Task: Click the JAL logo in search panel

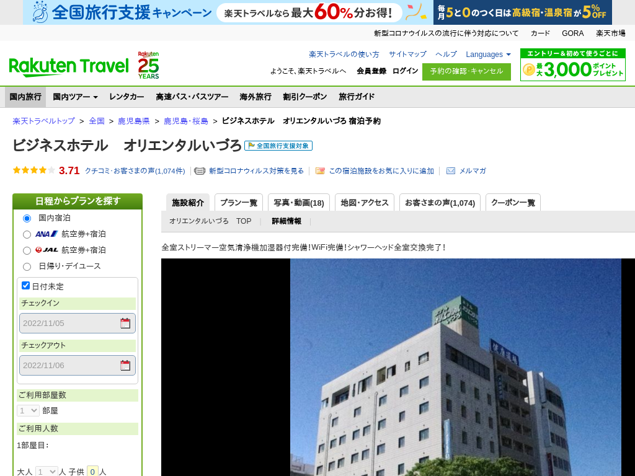Action: (47, 250)
